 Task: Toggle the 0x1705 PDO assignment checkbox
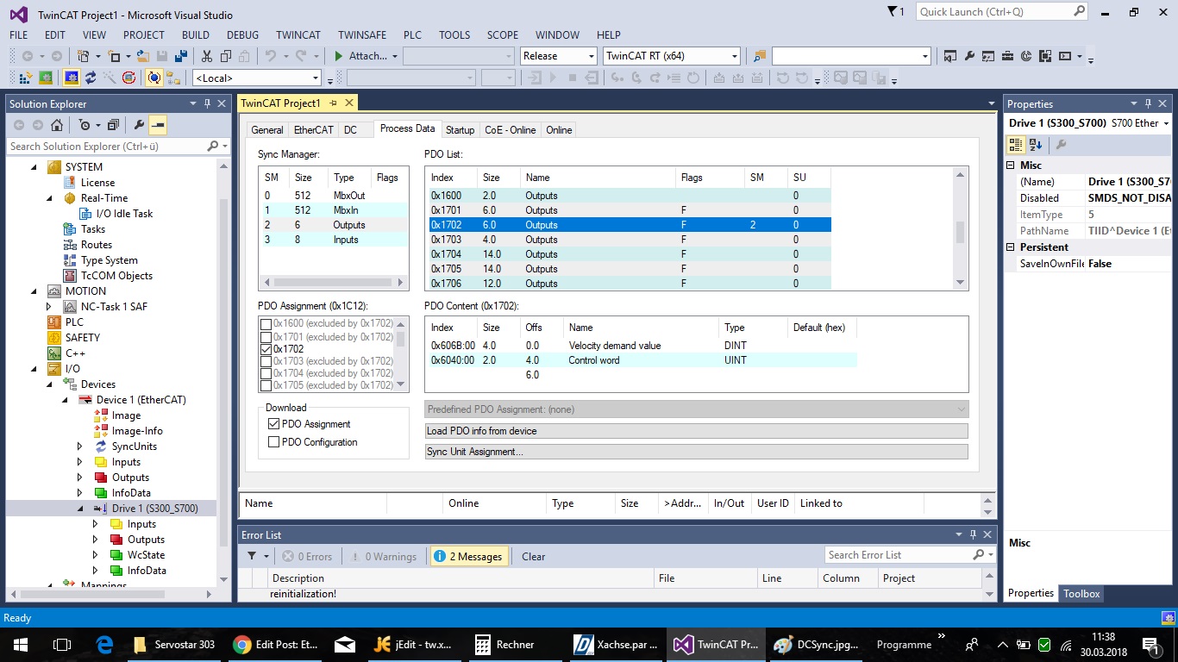click(x=266, y=385)
